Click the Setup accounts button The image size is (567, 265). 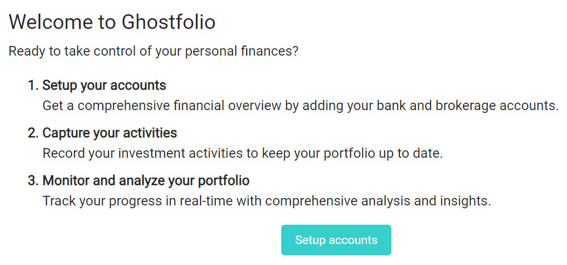coord(336,240)
